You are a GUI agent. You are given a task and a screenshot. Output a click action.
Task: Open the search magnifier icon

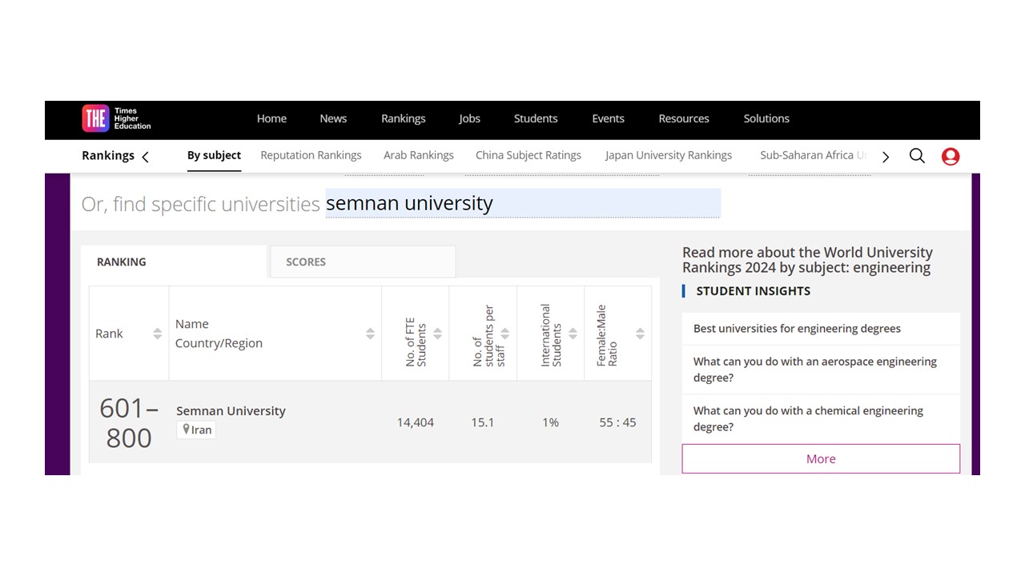point(917,156)
